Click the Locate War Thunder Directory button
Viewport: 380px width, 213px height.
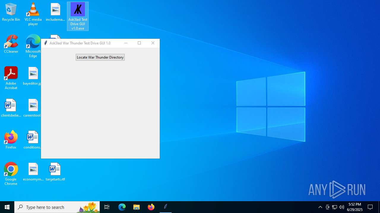[100, 57]
